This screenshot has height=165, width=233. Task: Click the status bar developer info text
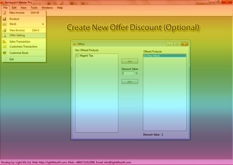coord(66,162)
